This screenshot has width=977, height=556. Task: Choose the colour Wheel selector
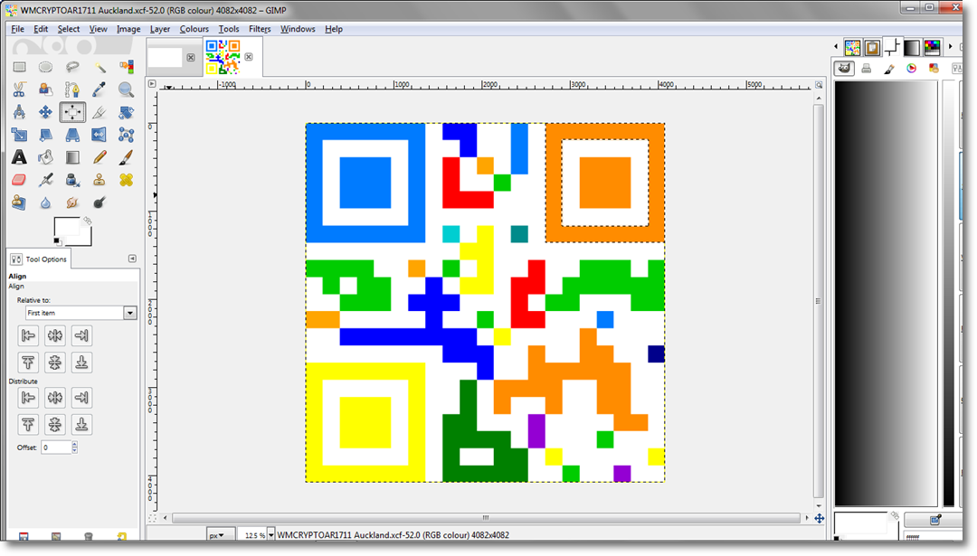point(912,69)
